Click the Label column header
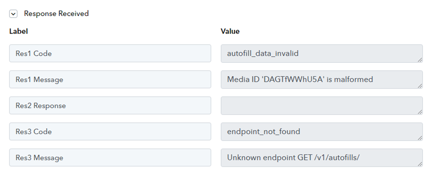This screenshot has width=433, height=178. point(18,31)
